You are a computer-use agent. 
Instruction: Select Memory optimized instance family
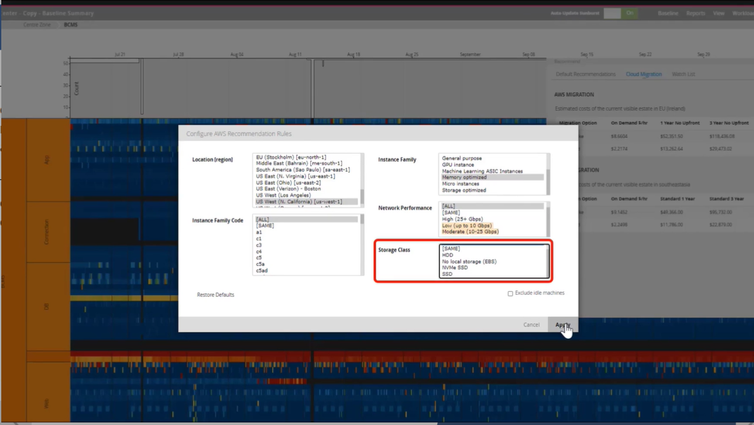coord(493,177)
